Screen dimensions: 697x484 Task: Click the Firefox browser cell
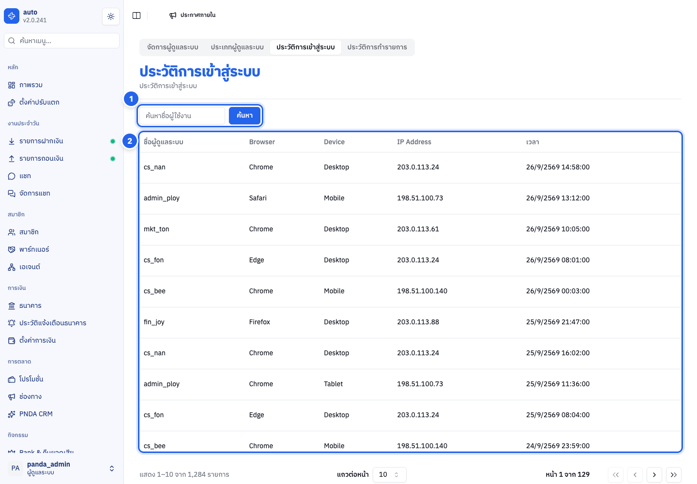point(259,322)
